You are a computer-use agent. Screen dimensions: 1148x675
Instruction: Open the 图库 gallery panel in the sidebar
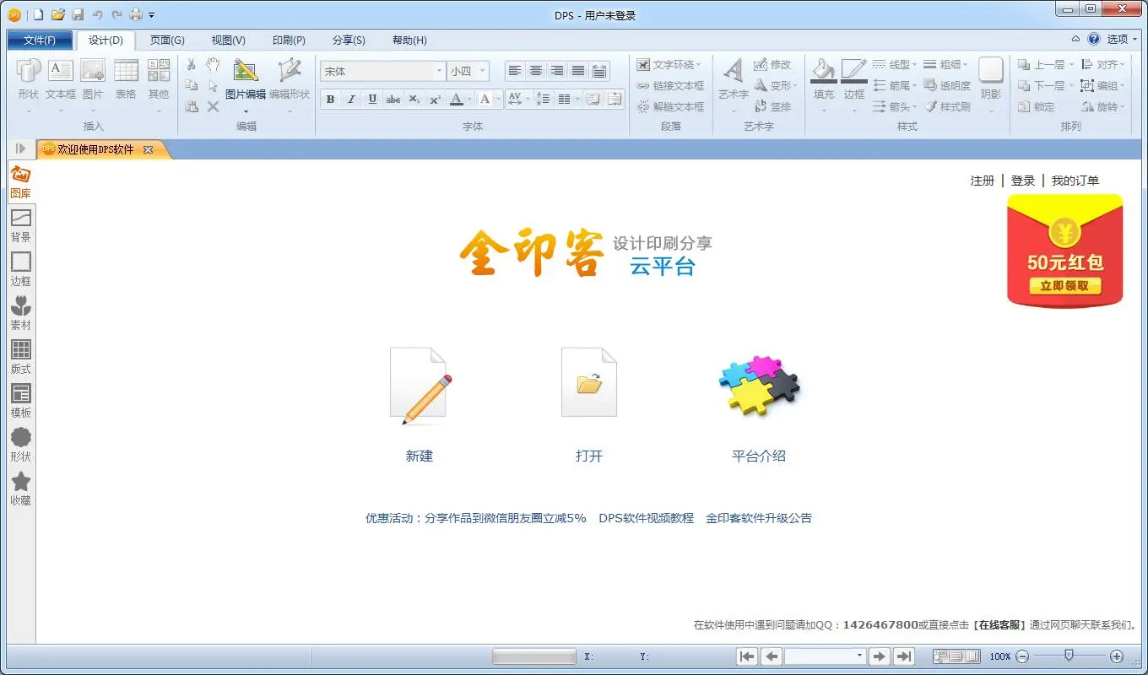[20, 181]
